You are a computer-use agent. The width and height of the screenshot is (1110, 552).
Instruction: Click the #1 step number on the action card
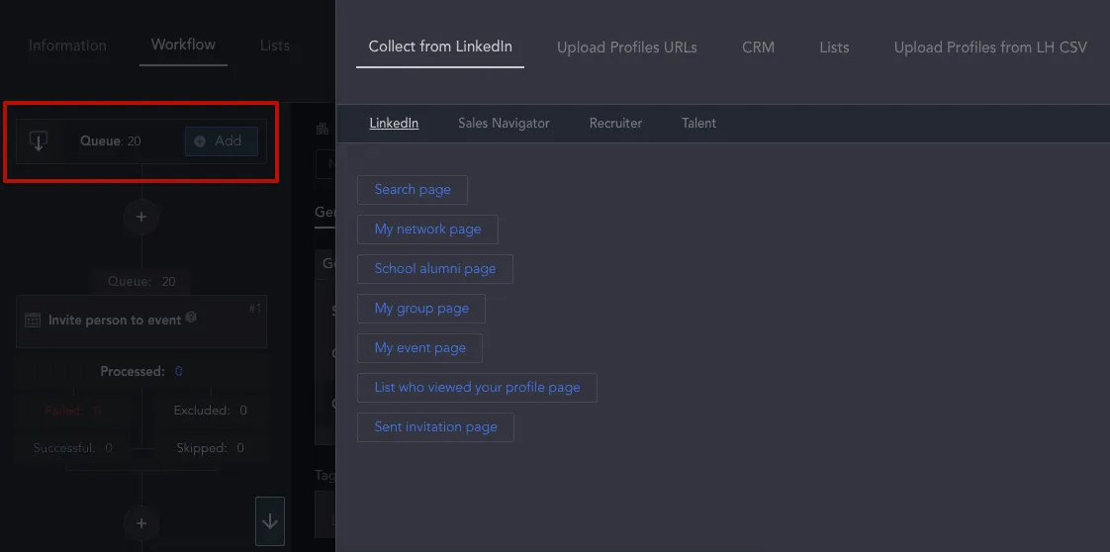click(255, 309)
